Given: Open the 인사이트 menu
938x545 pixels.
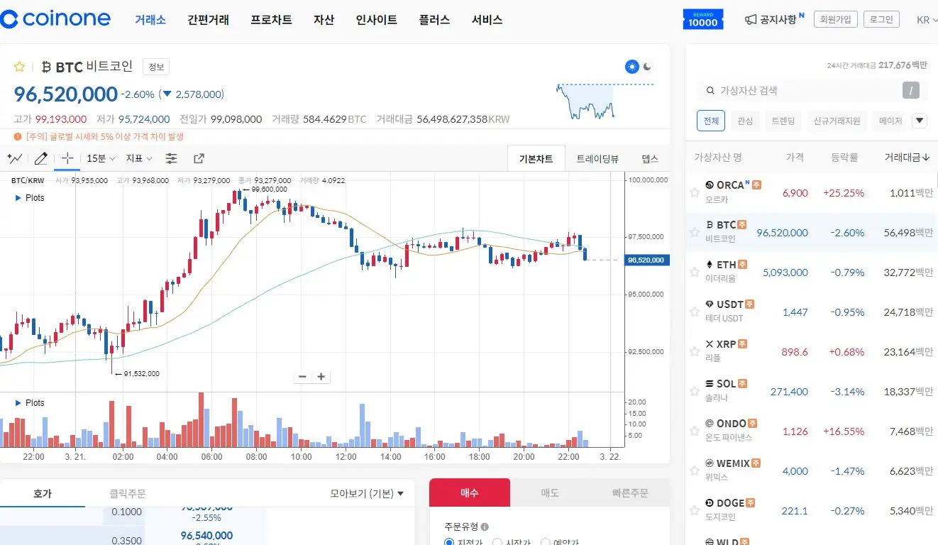Looking at the screenshot, I should [376, 20].
